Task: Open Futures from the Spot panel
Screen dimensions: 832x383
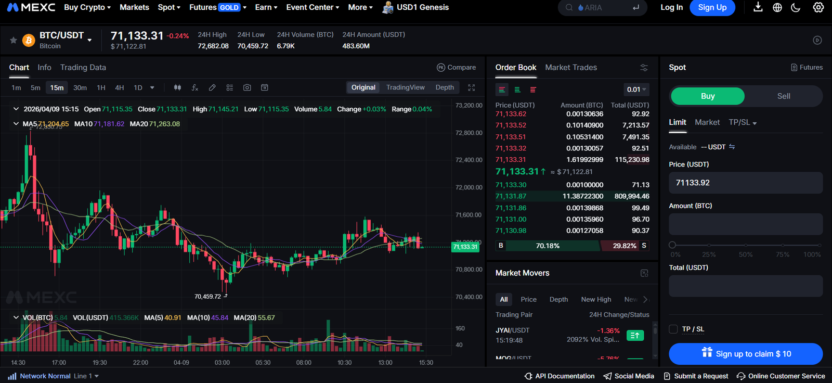Action: coord(807,67)
